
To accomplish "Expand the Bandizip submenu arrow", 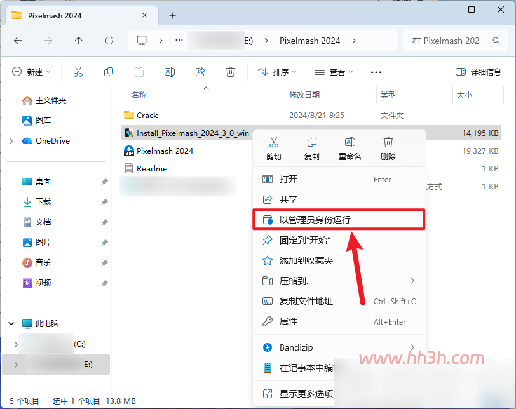I will [412, 347].
